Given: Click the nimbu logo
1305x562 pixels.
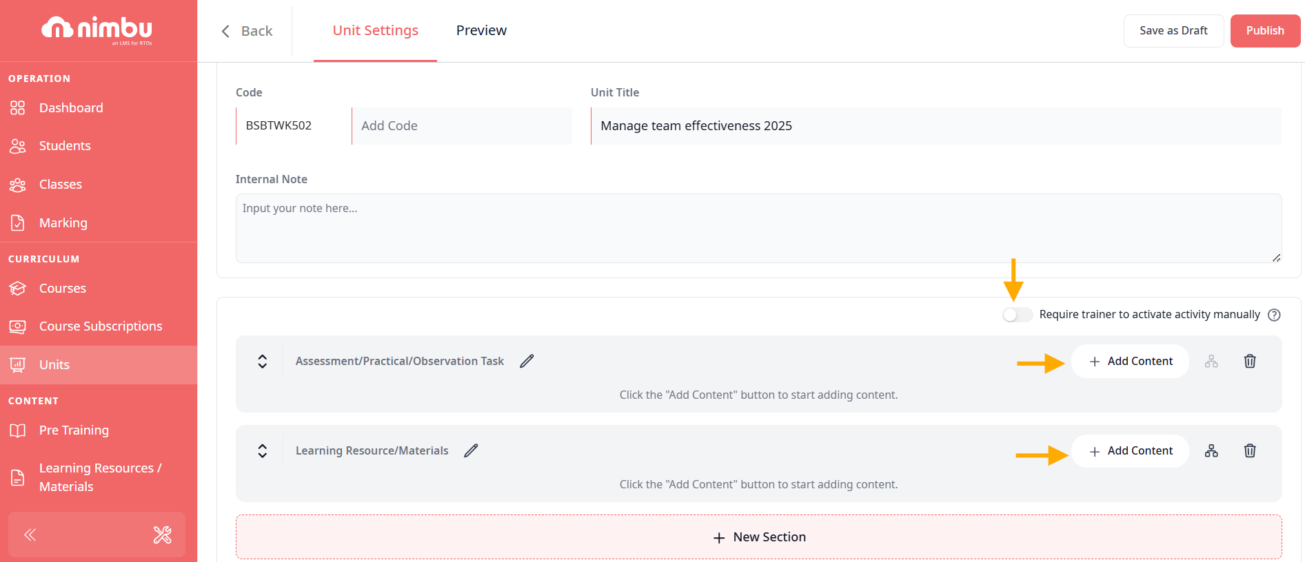Looking at the screenshot, I should pos(97,30).
